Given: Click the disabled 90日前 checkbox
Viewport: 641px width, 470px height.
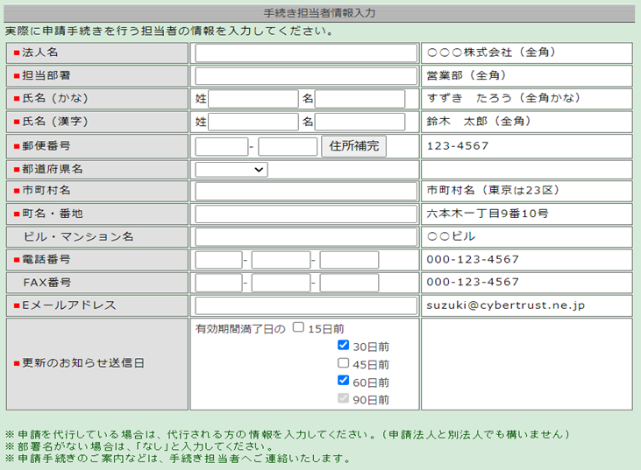Looking at the screenshot, I should point(344,399).
